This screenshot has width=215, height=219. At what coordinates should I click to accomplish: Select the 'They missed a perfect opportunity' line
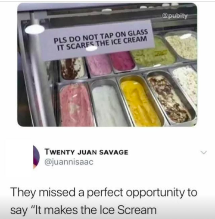(104, 193)
